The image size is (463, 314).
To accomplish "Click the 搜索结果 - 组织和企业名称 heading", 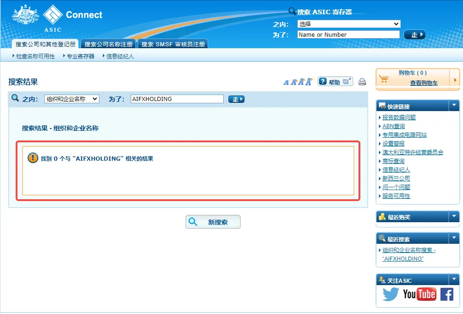I will pyautogui.click(x=60, y=128).
